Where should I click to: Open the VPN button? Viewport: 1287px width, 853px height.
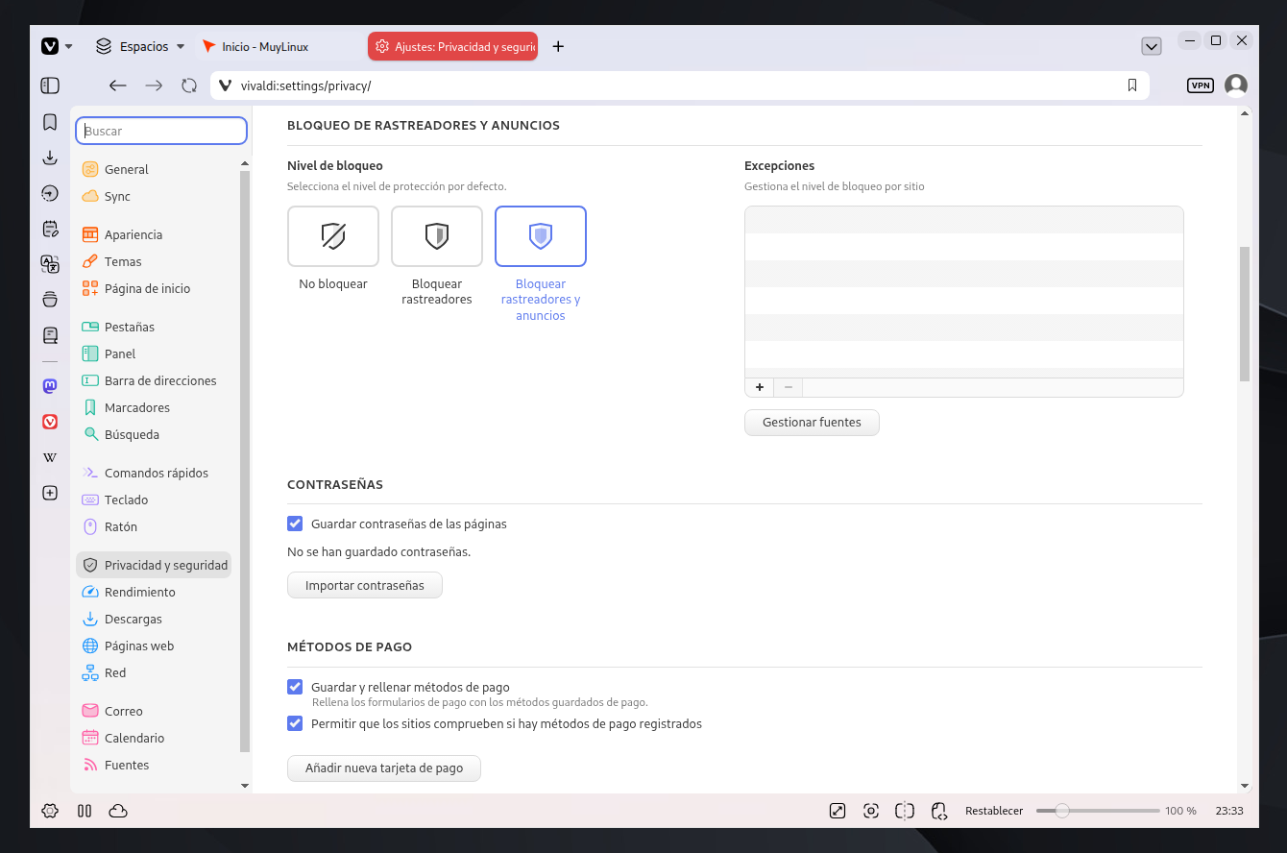point(1201,85)
